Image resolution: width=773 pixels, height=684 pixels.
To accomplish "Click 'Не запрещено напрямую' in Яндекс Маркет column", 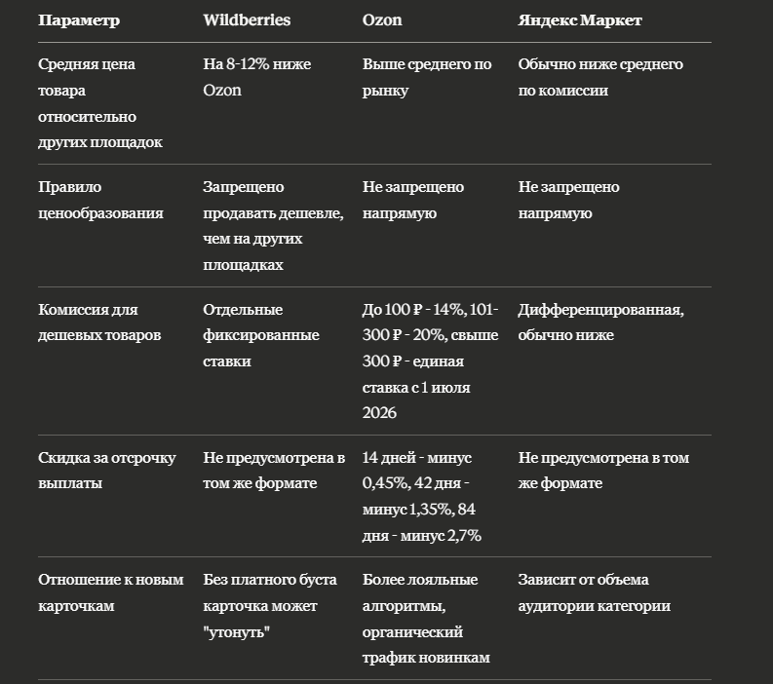I will coord(568,200).
